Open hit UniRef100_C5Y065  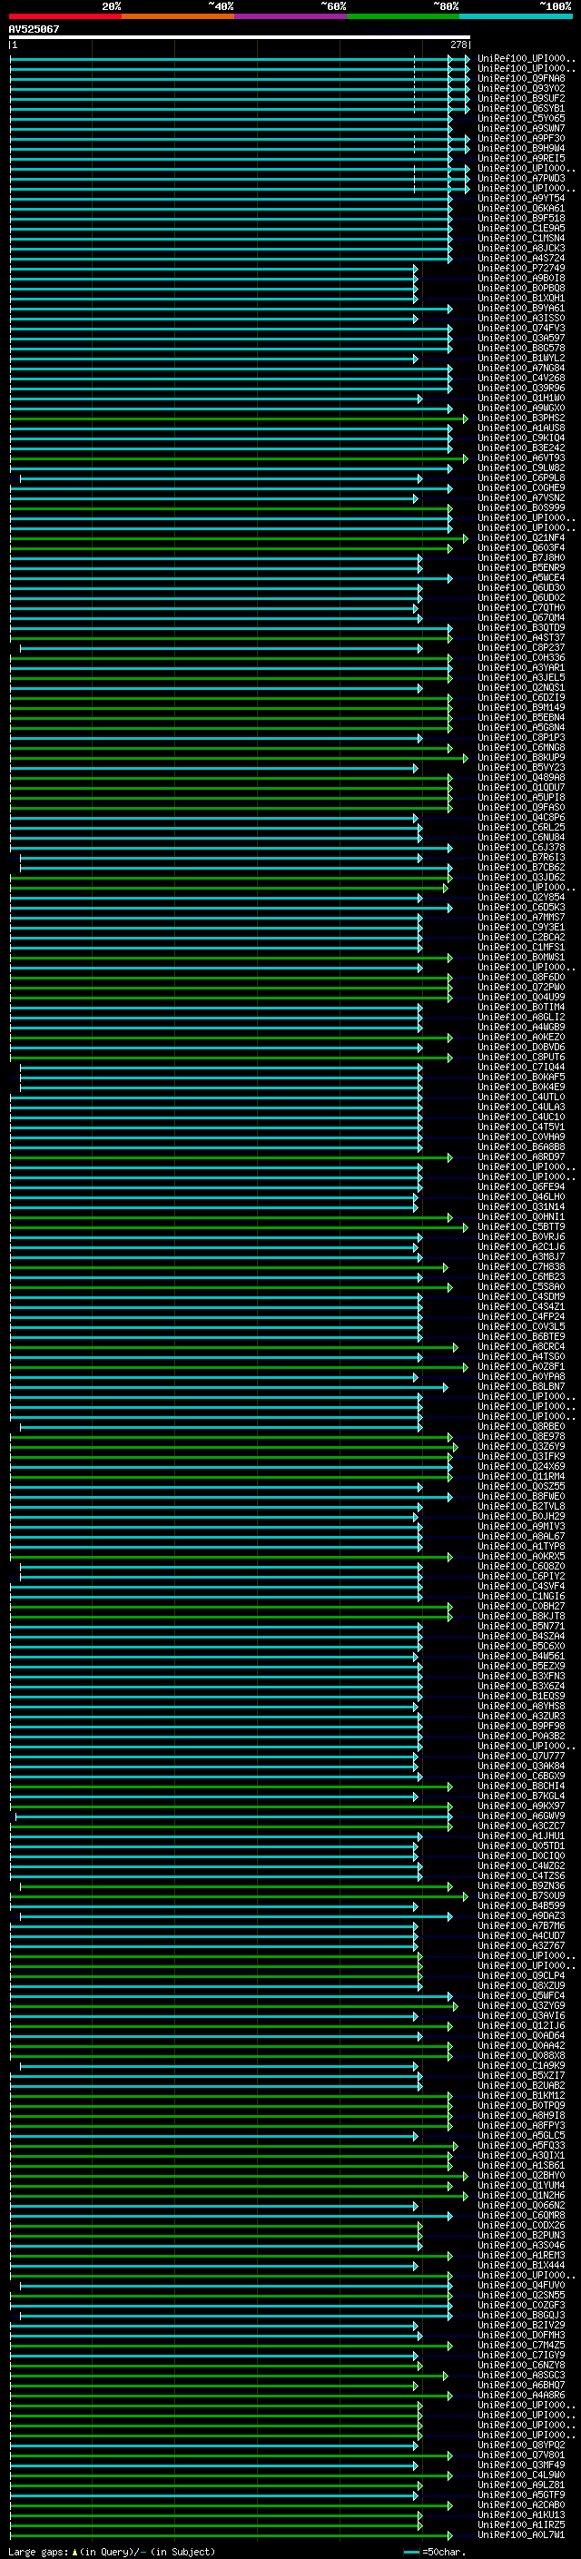521,118
